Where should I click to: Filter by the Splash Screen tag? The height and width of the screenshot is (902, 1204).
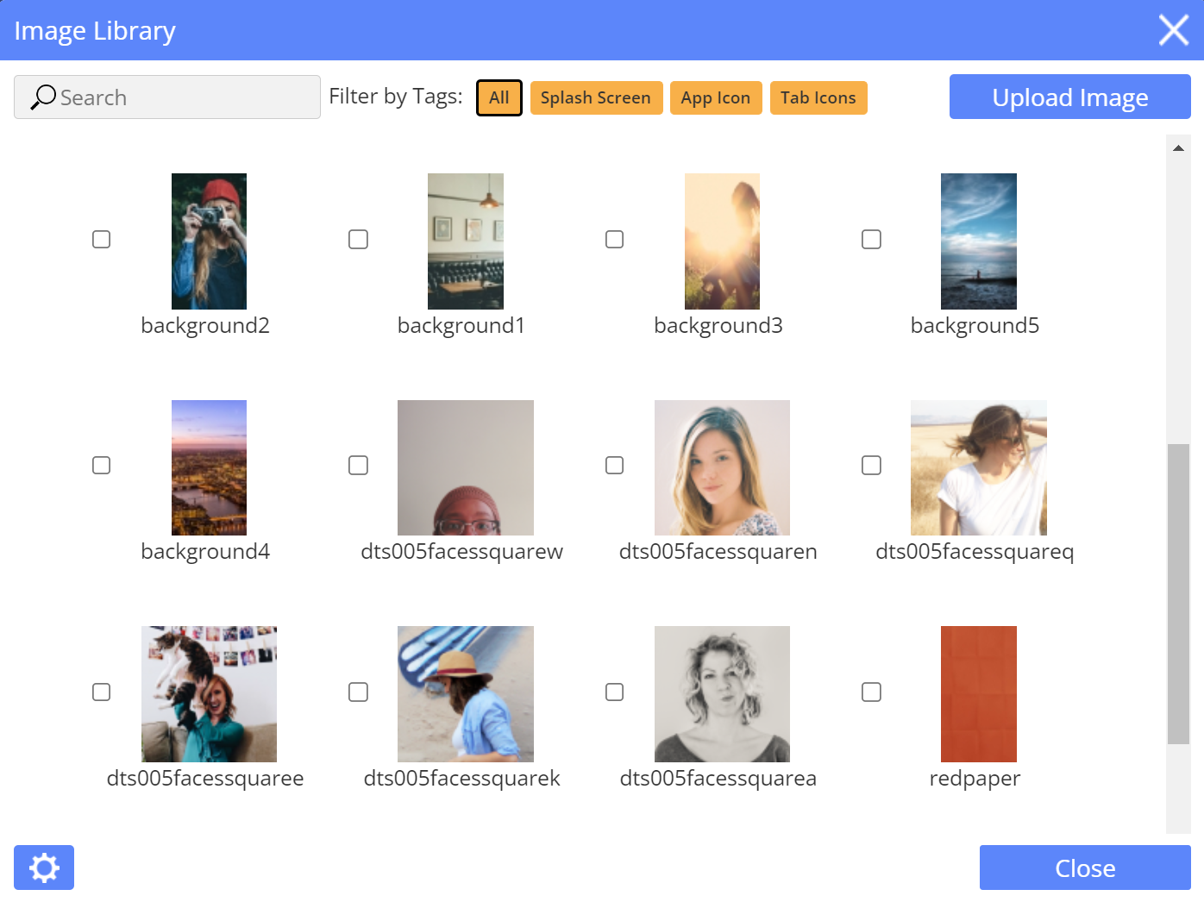(x=596, y=97)
